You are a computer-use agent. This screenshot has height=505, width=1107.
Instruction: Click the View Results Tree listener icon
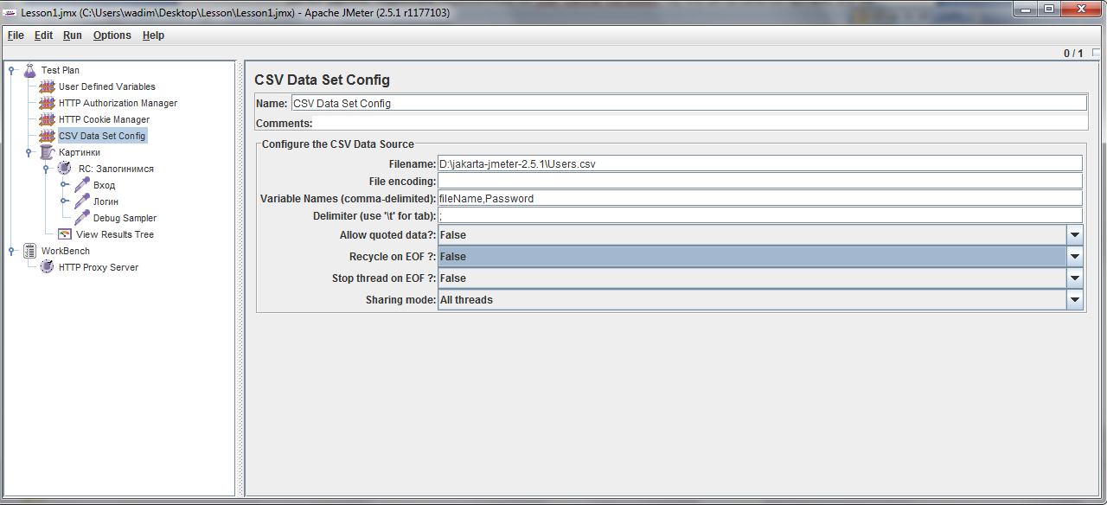[x=64, y=234]
